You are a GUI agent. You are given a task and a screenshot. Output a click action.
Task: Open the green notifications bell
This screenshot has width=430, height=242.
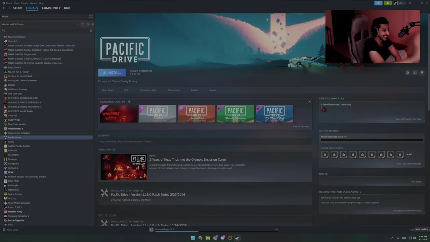(388, 3)
